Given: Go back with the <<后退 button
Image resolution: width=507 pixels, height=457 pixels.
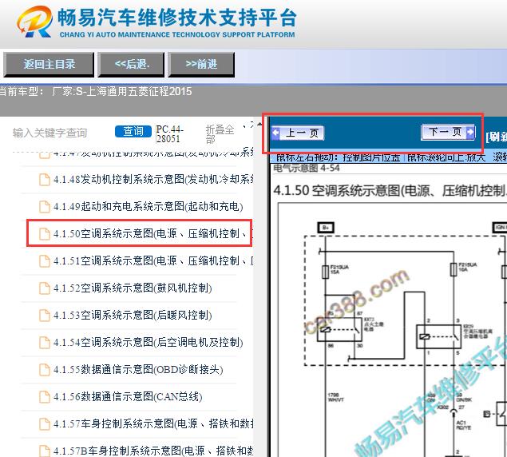Looking at the screenshot, I should point(131,64).
